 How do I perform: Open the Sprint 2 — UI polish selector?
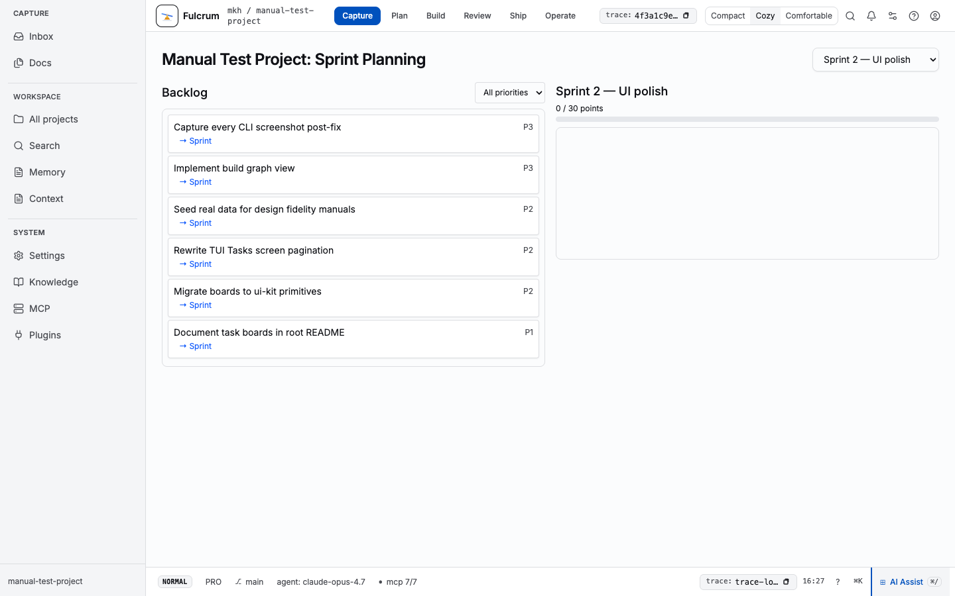click(875, 60)
